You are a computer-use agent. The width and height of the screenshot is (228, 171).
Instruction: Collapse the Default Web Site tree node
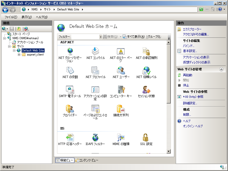click(14, 51)
